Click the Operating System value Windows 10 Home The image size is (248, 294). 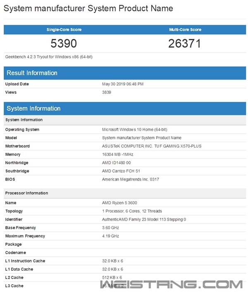pyautogui.click(x=134, y=130)
